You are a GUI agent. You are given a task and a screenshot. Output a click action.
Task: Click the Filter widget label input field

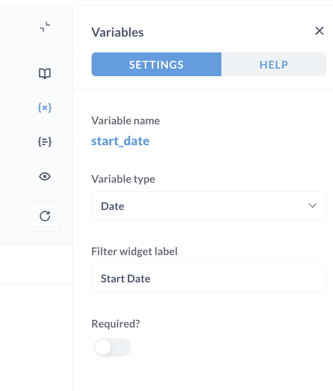pos(209,278)
